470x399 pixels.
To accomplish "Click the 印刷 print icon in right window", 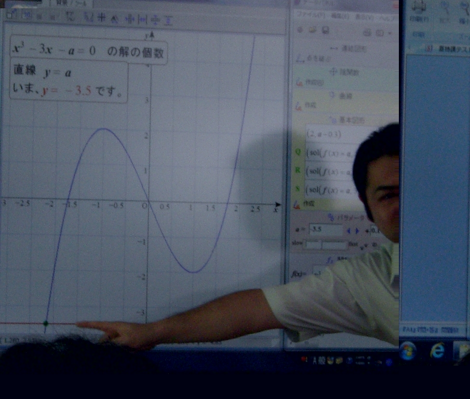I will pos(419,11).
